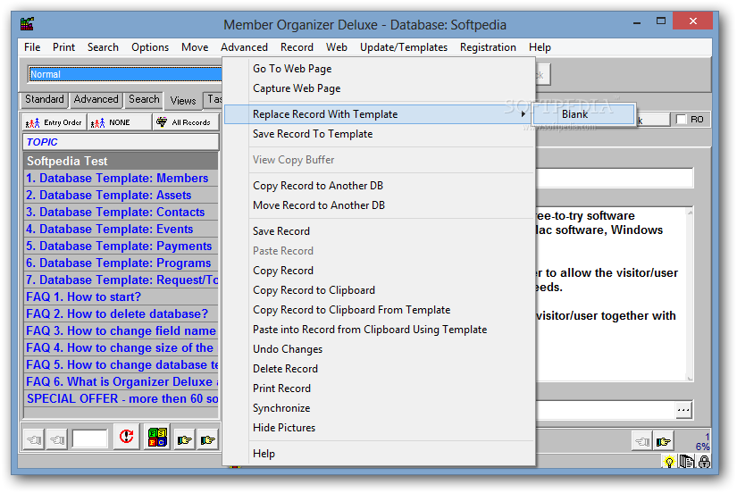
Task: Click the red refresh exclamation icon
Action: (x=126, y=437)
